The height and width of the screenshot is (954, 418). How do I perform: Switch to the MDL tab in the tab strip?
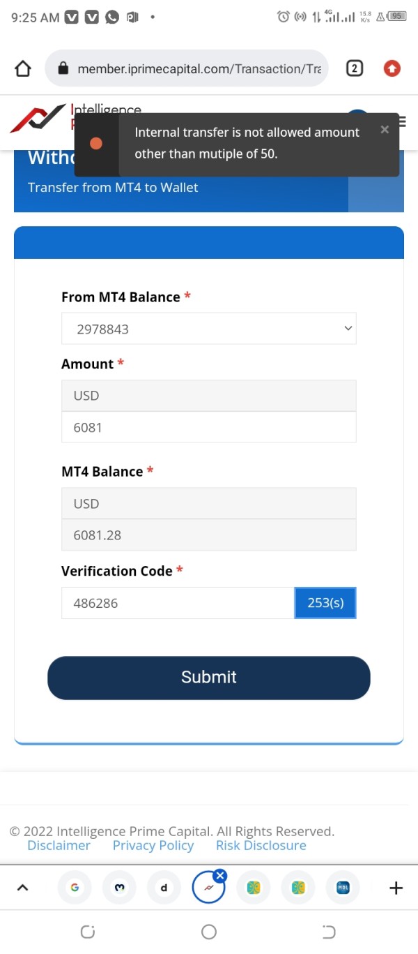click(x=343, y=888)
